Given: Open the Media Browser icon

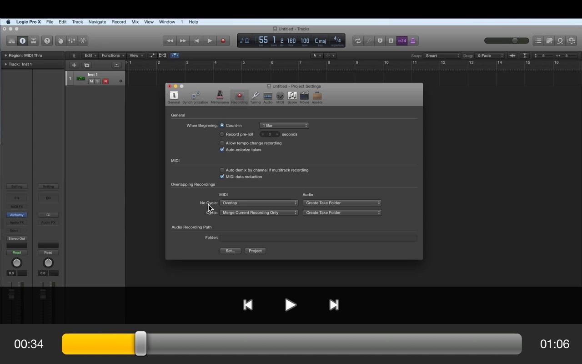Looking at the screenshot, I should [x=572, y=41].
